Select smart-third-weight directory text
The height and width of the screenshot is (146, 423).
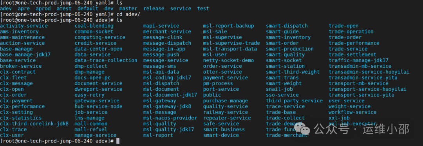pos(293,72)
